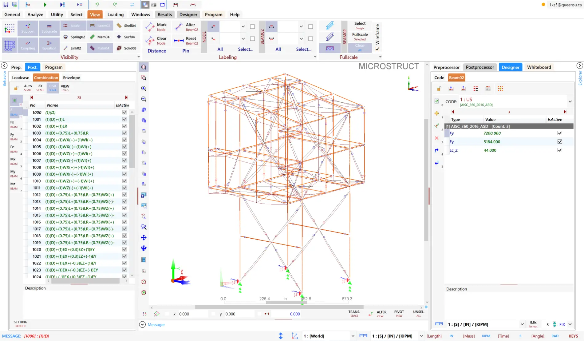584x341 pixels.
Task: Click the Redo arrow icon
Action: pyautogui.click(x=115, y=5)
